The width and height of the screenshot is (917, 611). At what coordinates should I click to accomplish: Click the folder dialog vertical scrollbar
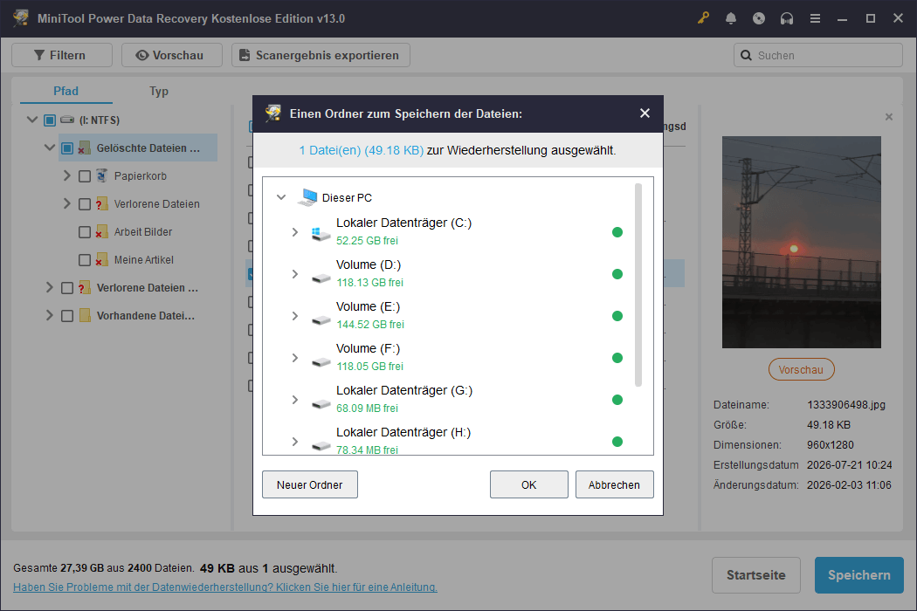click(x=638, y=285)
